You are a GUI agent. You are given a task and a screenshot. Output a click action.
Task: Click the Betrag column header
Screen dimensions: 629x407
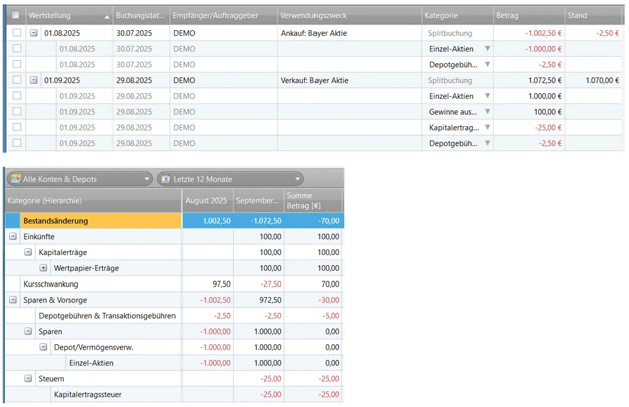(528, 16)
